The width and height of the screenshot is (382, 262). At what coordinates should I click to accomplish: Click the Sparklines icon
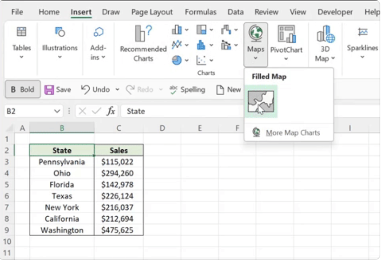pyautogui.click(x=363, y=32)
